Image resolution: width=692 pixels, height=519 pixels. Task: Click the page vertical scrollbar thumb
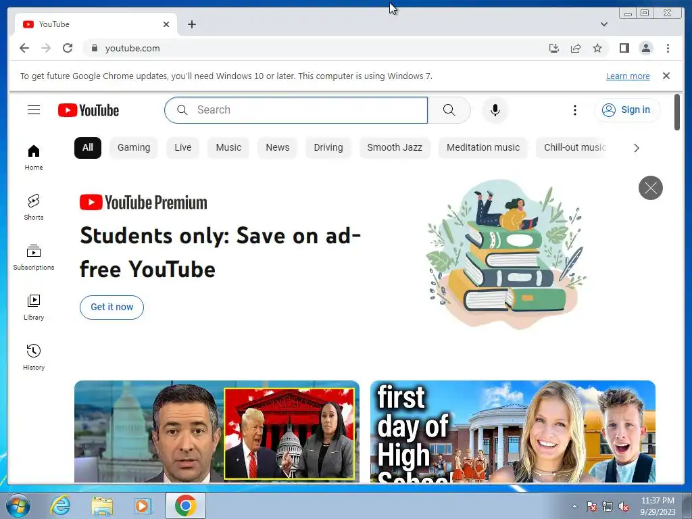[677, 112]
